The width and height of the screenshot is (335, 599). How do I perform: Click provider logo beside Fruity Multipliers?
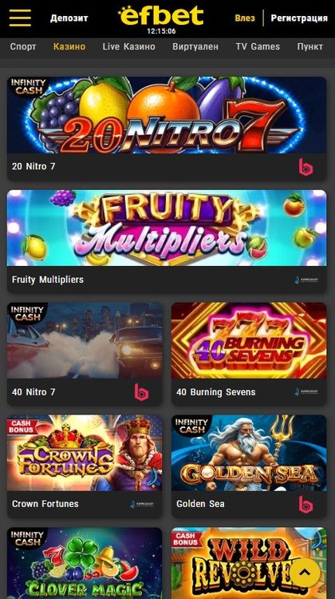click(x=306, y=280)
